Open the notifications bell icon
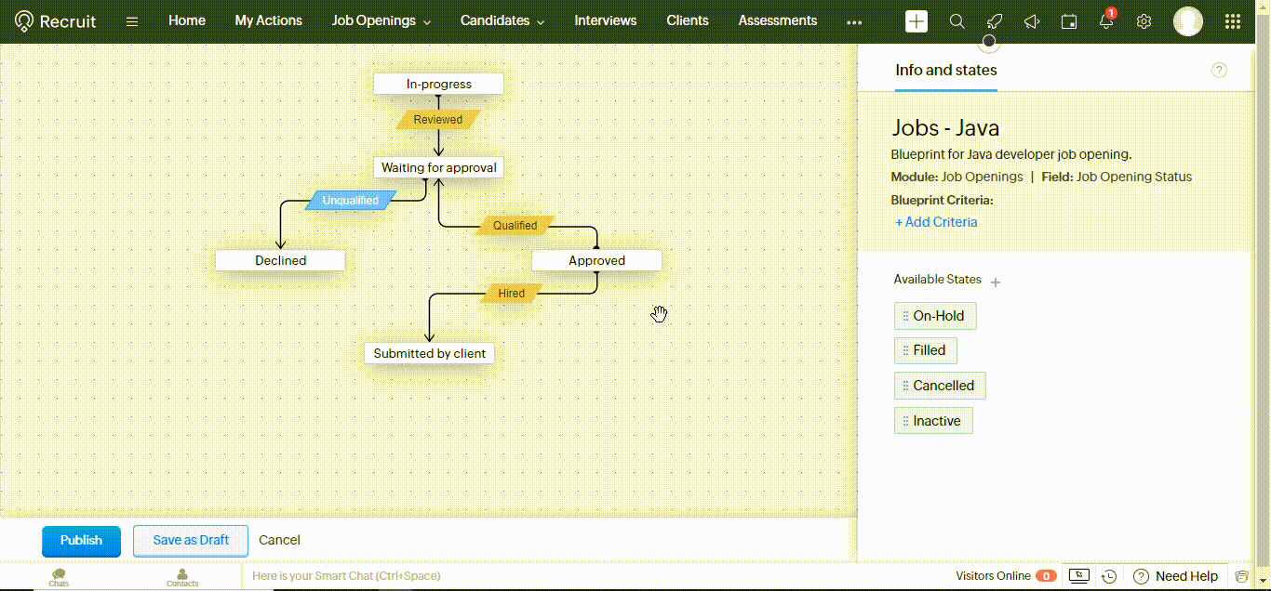Image resolution: width=1271 pixels, height=591 pixels. (1105, 20)
